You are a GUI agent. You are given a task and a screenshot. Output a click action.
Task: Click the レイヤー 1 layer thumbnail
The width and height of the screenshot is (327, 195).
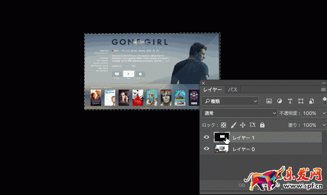222,137
